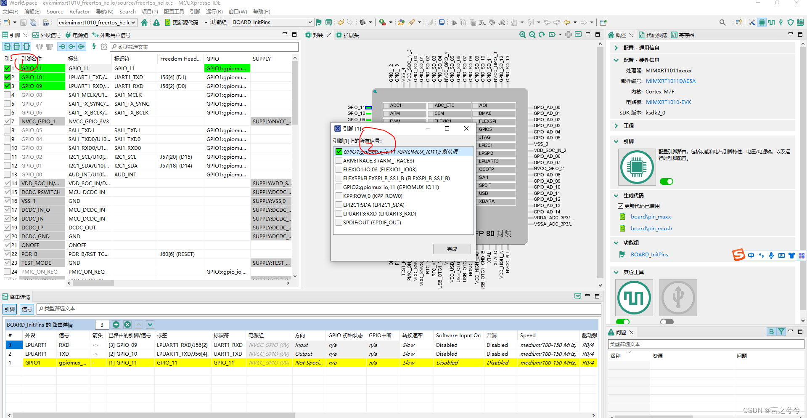
Task: Click the large Pins tool chip icon in overview
Action: [x=637, y=167]
